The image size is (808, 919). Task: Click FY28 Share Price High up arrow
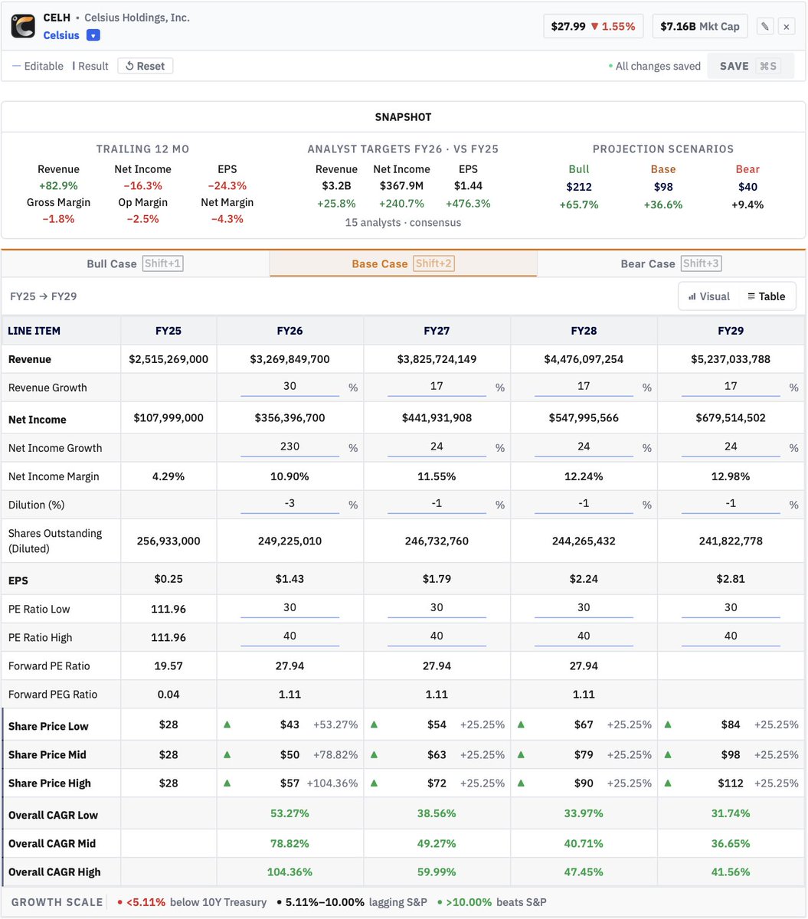pyautogui.click(x=522, y=783)
